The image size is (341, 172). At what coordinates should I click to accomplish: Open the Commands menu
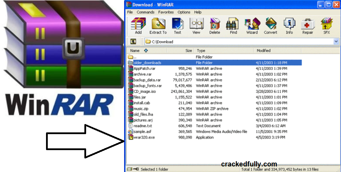pos(145,12)
